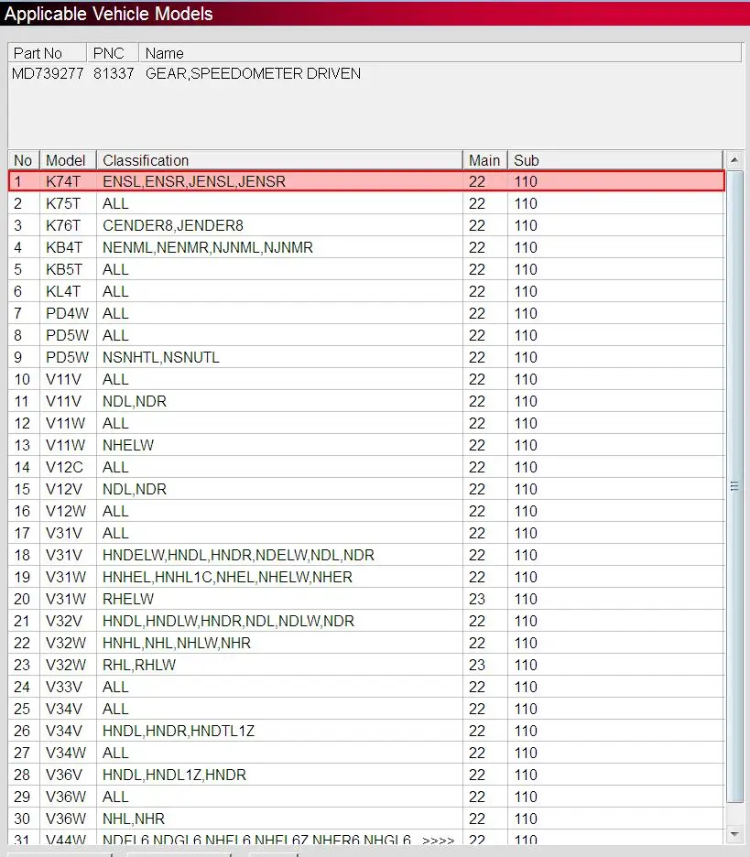This screenshot has height=857, width=750.
Task: Select the V12C model row
Action: 366,467
